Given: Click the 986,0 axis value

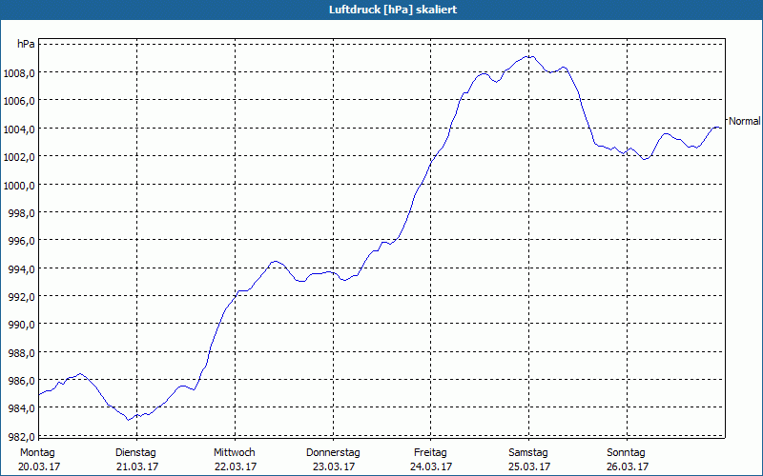Looking at the screenshot, I should click(21, 381).
